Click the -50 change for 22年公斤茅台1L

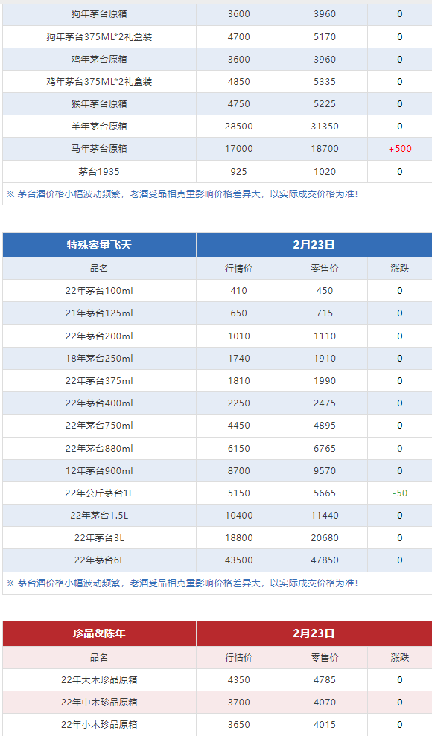(400, 493)
